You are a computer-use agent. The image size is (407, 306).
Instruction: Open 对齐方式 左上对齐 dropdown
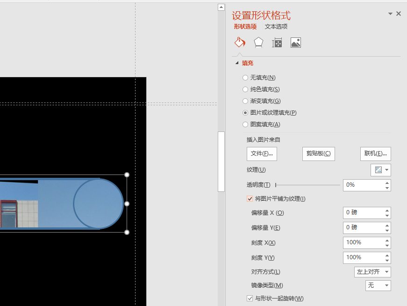tap(372, 272)
